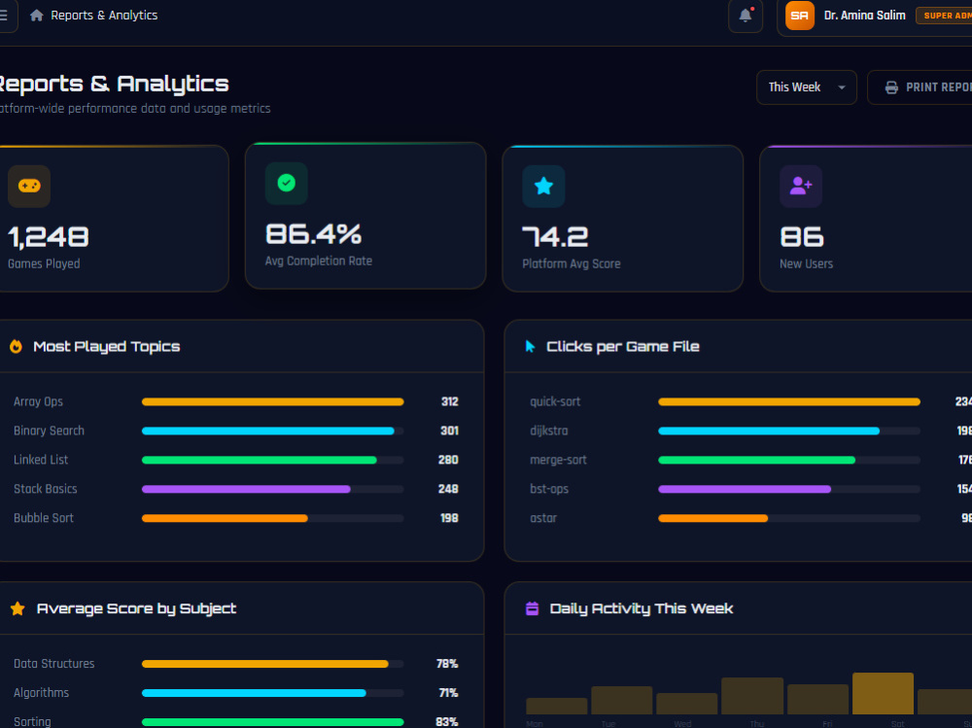972x728 pixels.
Task: Click the bst-ops clicks bar
Action: [x=789, y=489]
